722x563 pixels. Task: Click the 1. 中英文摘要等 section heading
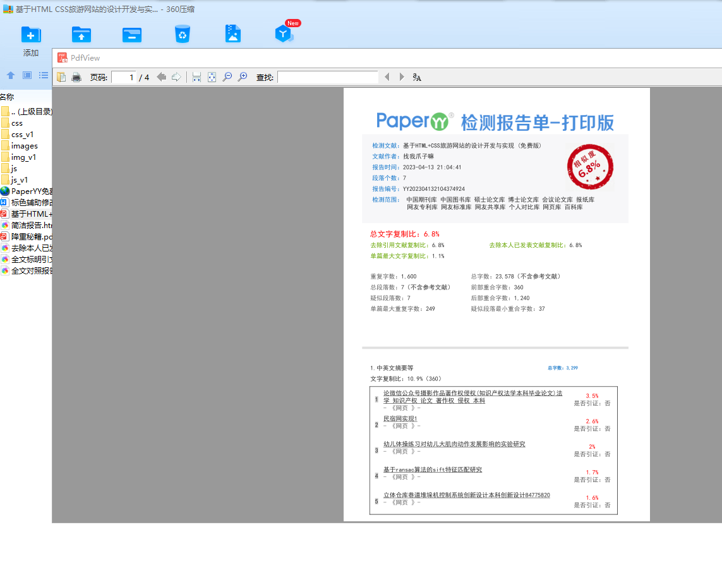coord(392,368)
